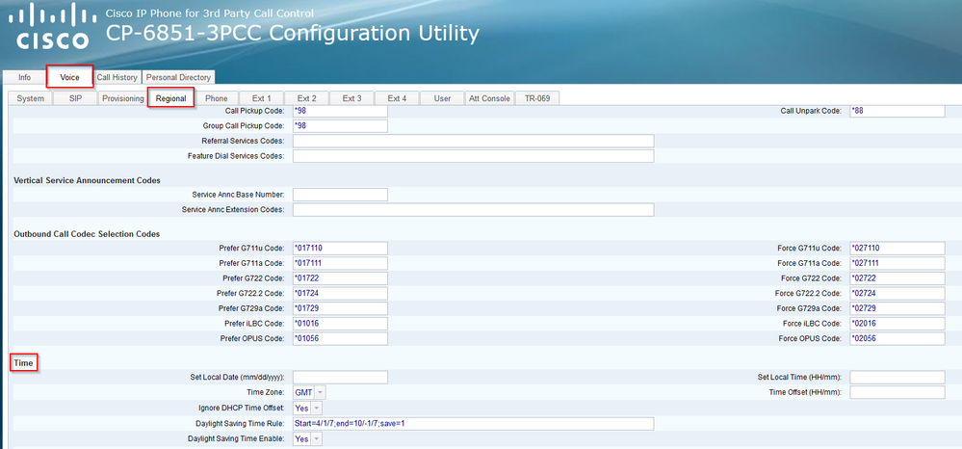Image resolution: width=962 pixels, height=449 pixels.
Task: Open the Ignore DHCP Time Offset dropdown
Action: click(x=307, y=408)
